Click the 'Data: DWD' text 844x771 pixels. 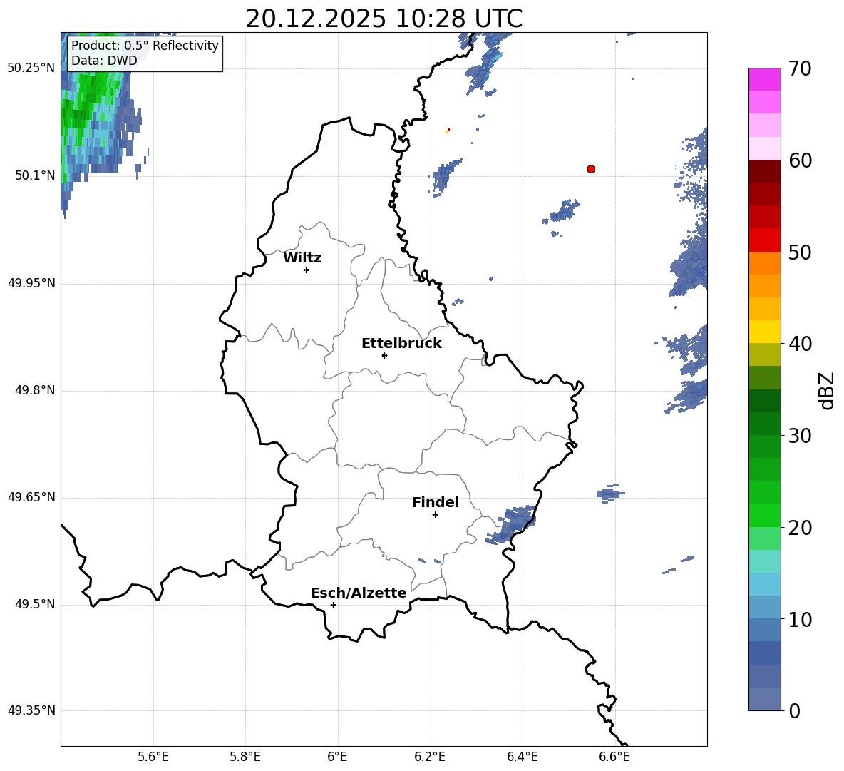coord(104,61)
